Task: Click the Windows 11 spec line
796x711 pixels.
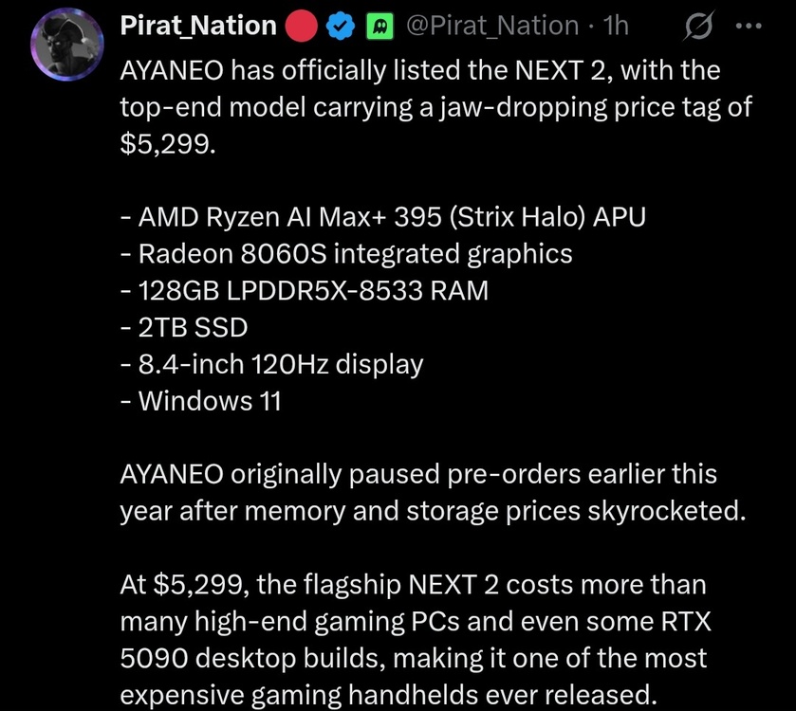Action: coord(200,401)
